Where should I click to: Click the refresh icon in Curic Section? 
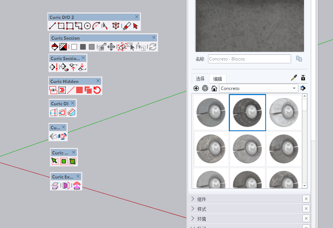tap(153, 47)
